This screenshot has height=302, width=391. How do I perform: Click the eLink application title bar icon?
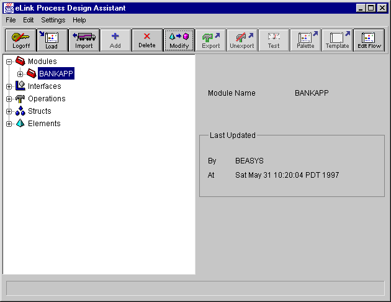tap(9, 8)
